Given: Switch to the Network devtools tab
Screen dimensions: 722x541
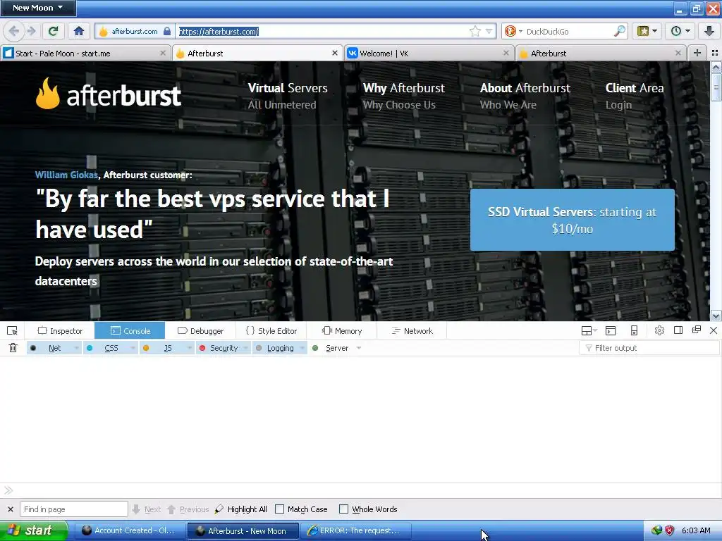Looking at the screenshot, I should [412, 331].
